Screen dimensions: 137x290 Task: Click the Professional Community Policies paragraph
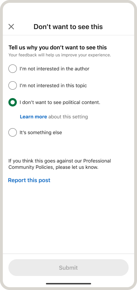click(60, 164)
